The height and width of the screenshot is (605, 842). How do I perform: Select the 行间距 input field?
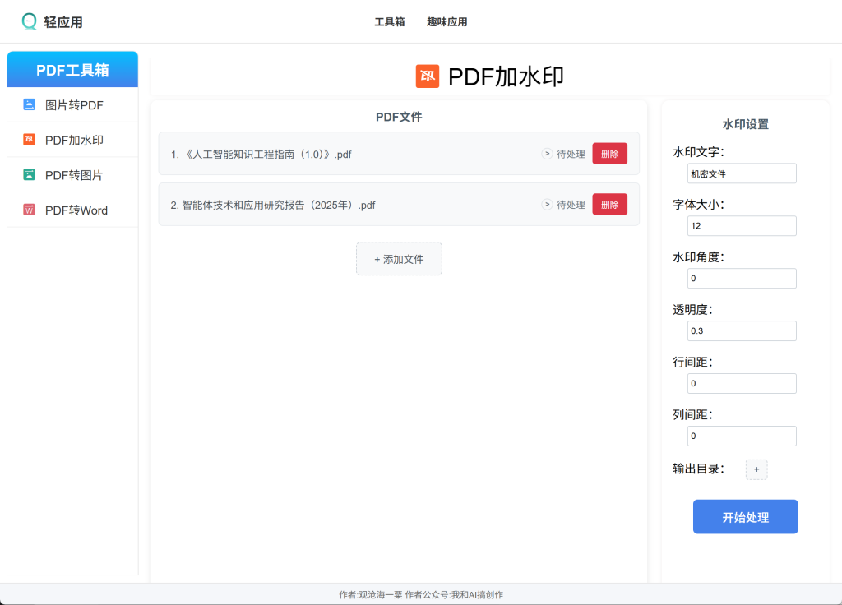click(x=742, y=383)
